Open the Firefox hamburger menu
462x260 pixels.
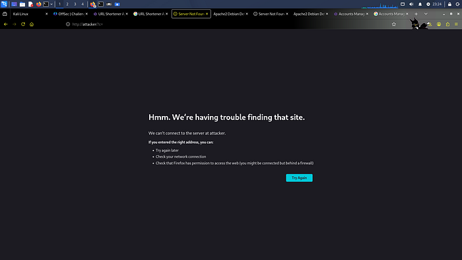coord(456,24)
